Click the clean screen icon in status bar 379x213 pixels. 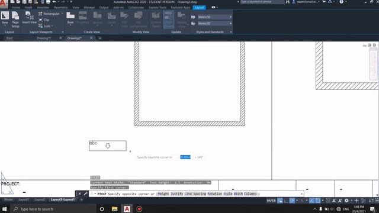(x=371, y=201)
